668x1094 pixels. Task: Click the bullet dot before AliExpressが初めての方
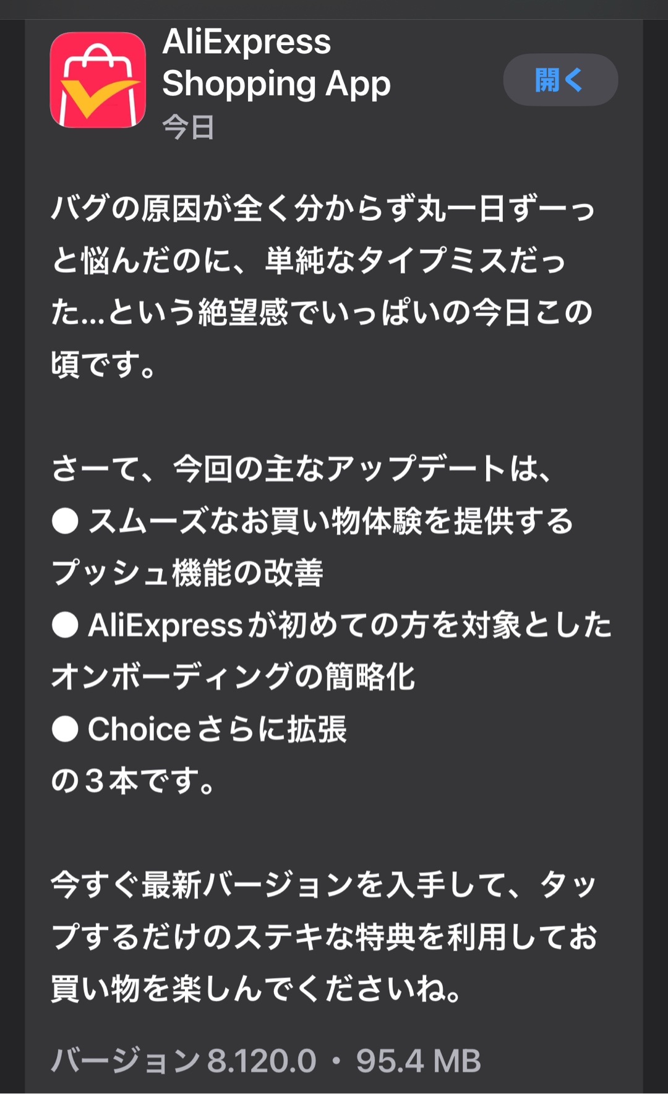65,625
